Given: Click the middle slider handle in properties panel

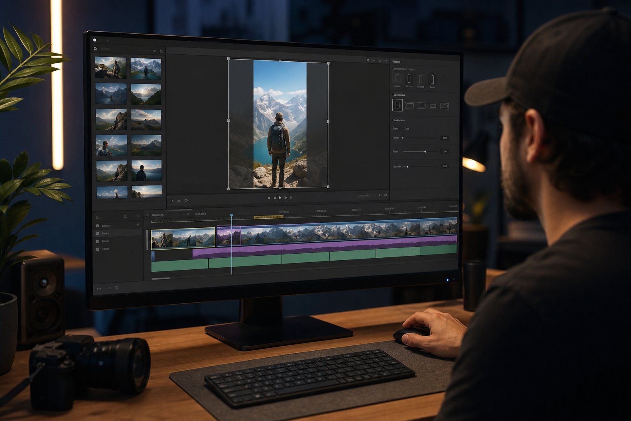Looking at the screenshot, I should (x=425, y=152).
